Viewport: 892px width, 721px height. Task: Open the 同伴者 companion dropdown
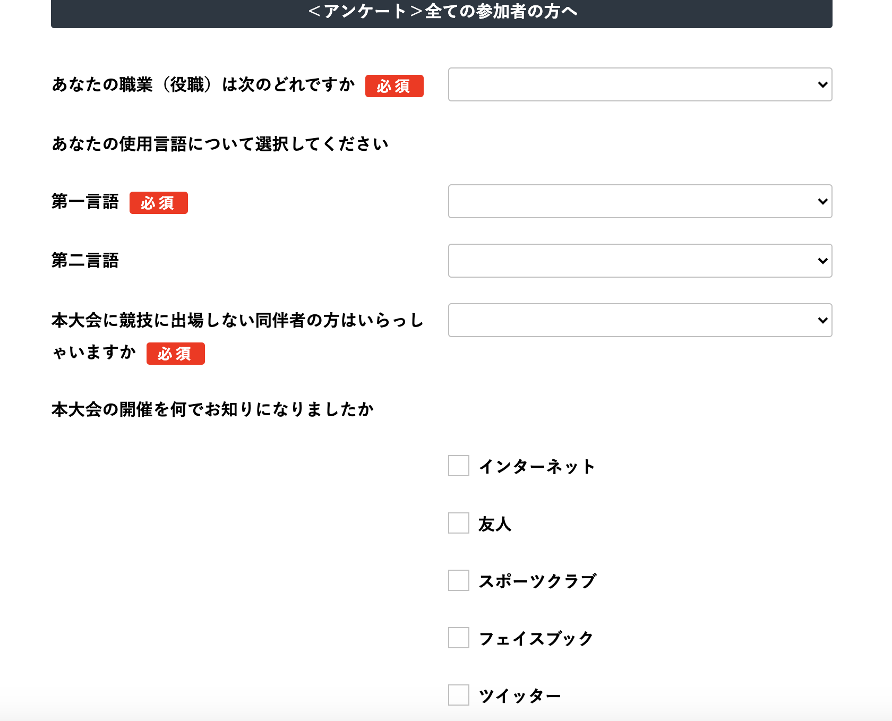tap(640, 320)
